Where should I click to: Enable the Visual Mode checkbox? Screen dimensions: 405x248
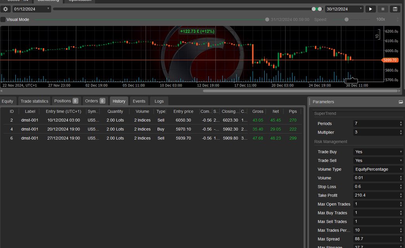click(3, 19)
